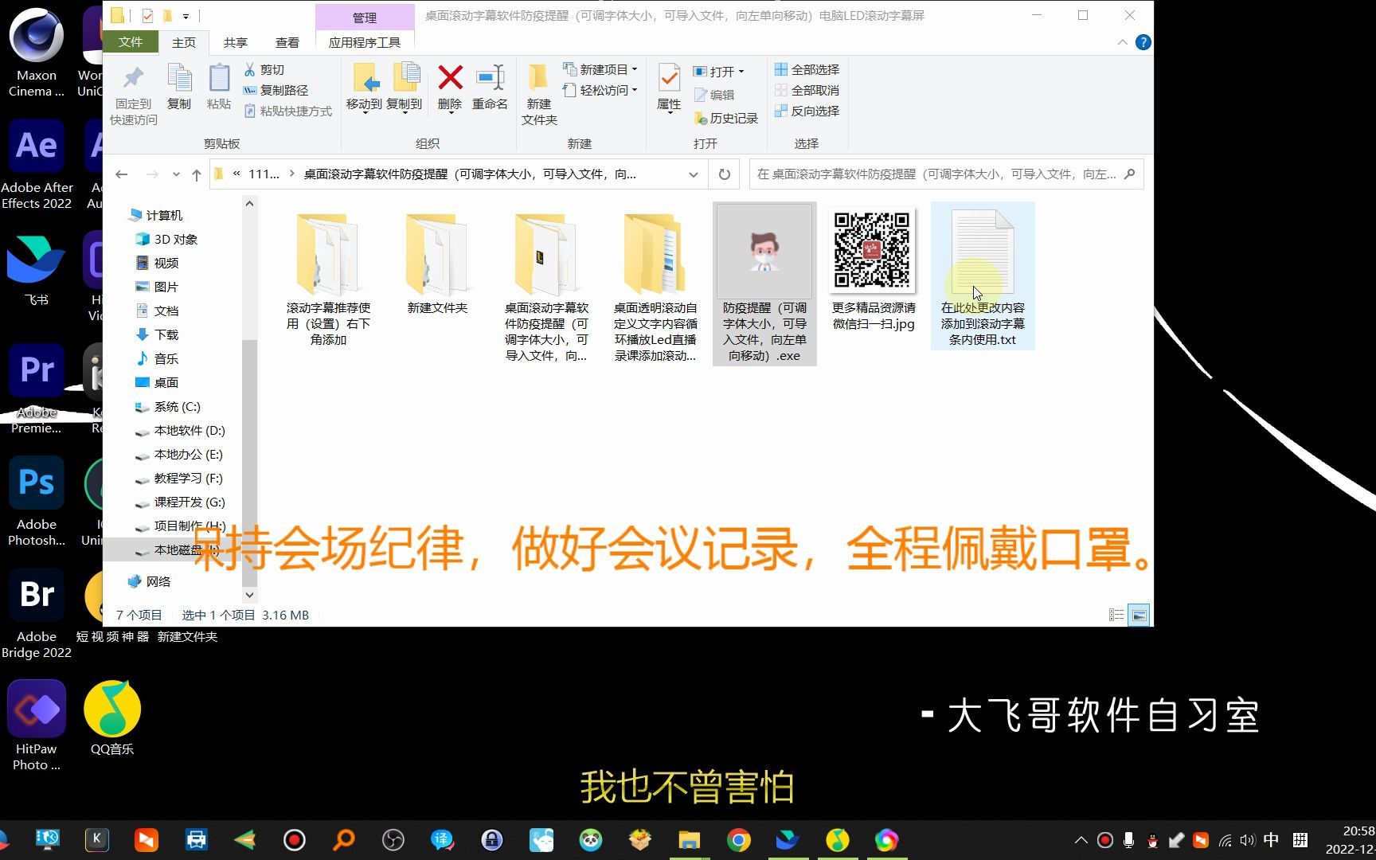Open recent locations dropdown arrow
This screenshot has width=1376, height=860.
[176, 174]
